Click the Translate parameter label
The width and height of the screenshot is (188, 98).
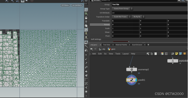(x=106, y=21)
